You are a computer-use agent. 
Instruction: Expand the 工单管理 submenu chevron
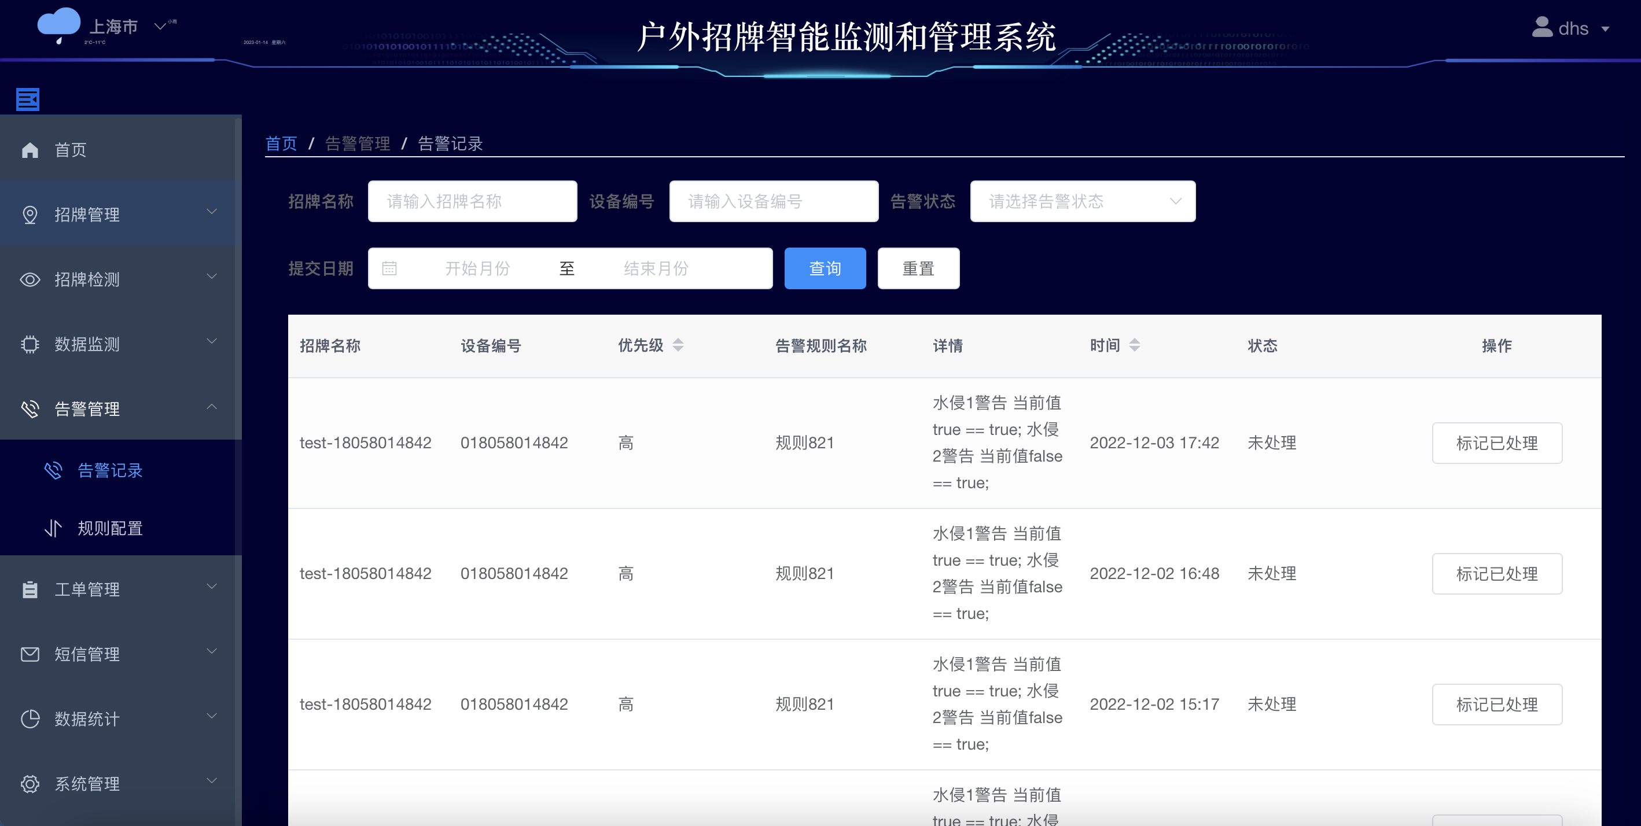(212, 587)
